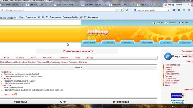Screen dimensions: 193x108
Task: Open the Контакты submenu link
Action: [x=83, y=62]
